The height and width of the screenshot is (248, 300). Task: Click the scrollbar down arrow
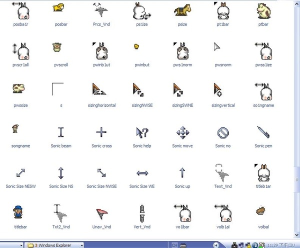click(x=296, y=234)
